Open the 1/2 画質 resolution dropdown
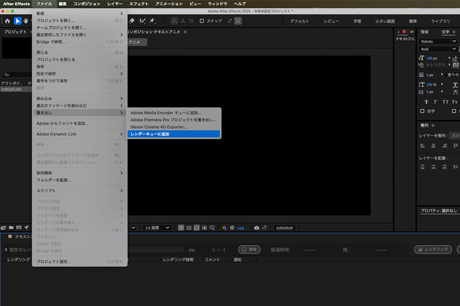This screenshot has height=306, width=460. pos(157,227)
